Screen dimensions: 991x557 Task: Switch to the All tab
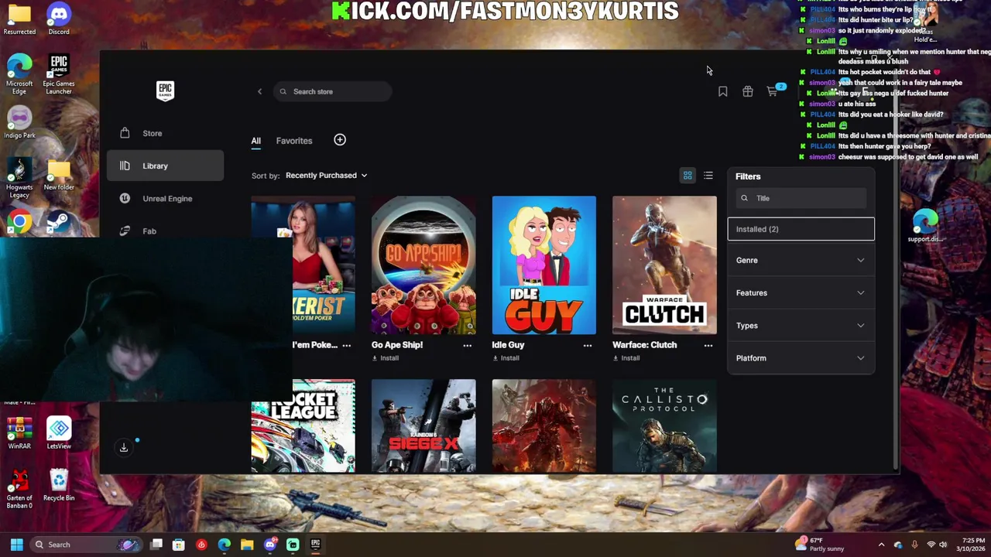[x=255, y=141]
